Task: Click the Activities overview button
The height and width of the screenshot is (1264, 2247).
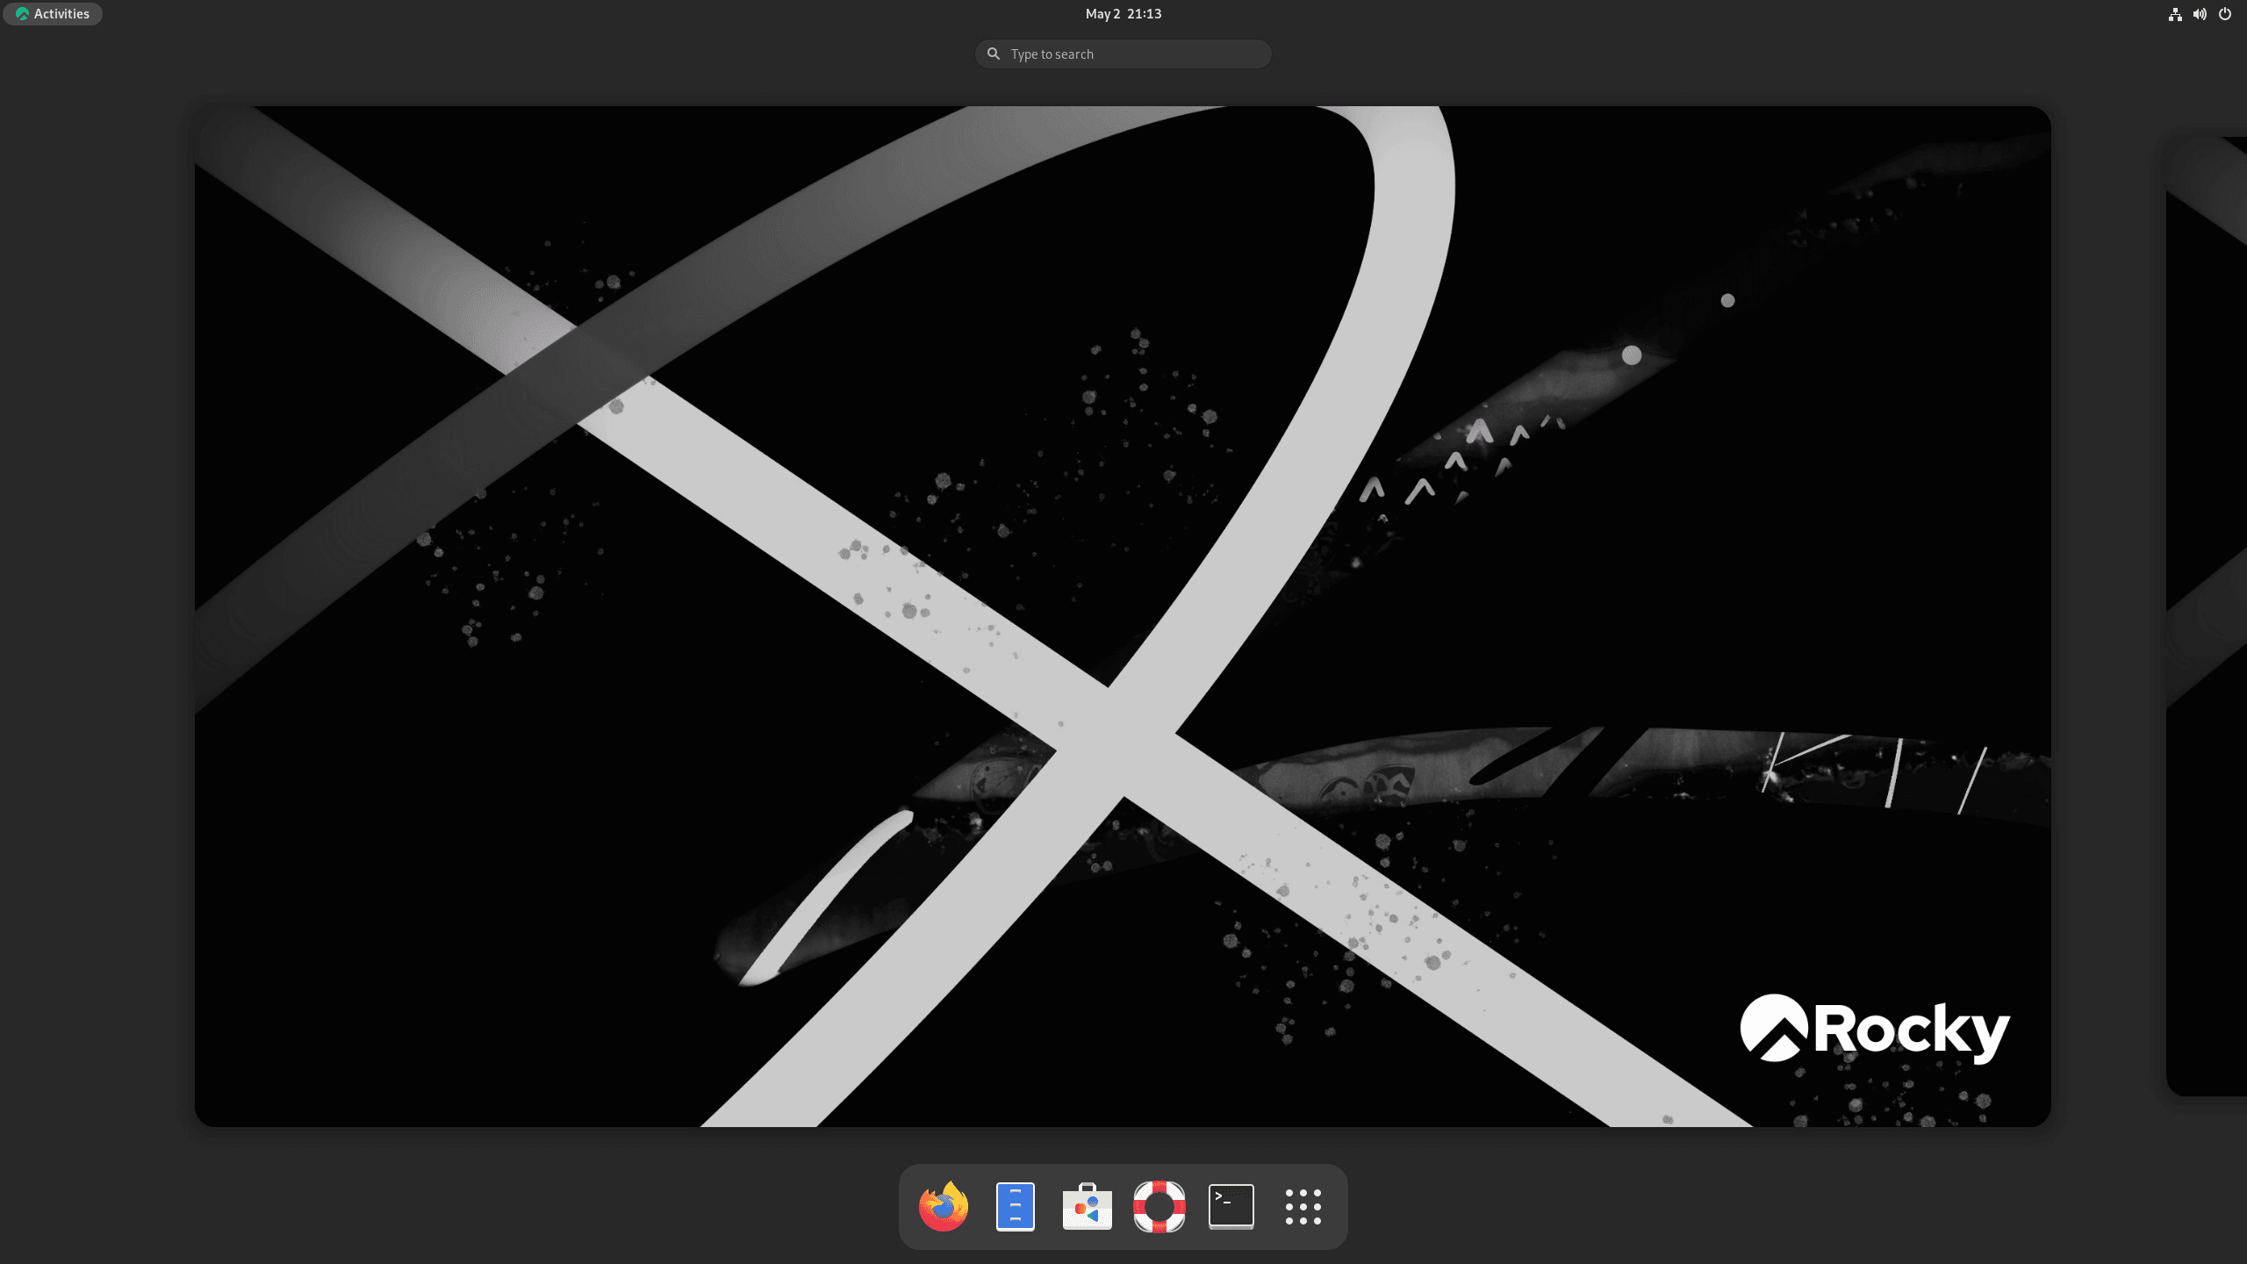Action: click(53, 12)
